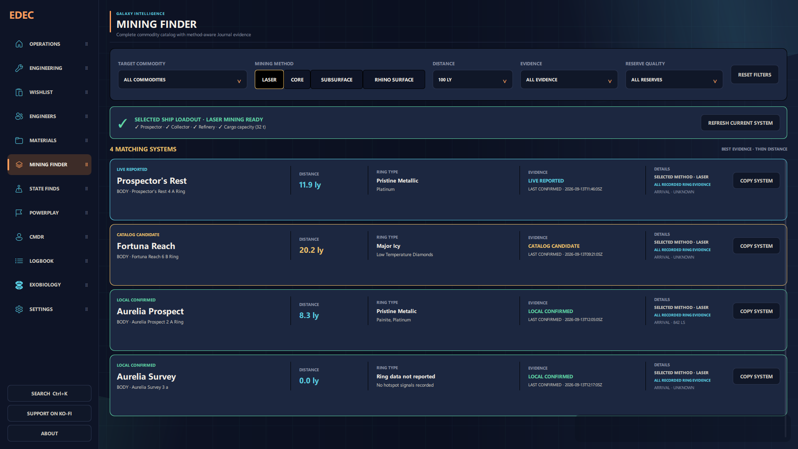This screenshot has width=798, height=449.
Task: Copy system for Prospector's Rest
Action: point(756,181)
